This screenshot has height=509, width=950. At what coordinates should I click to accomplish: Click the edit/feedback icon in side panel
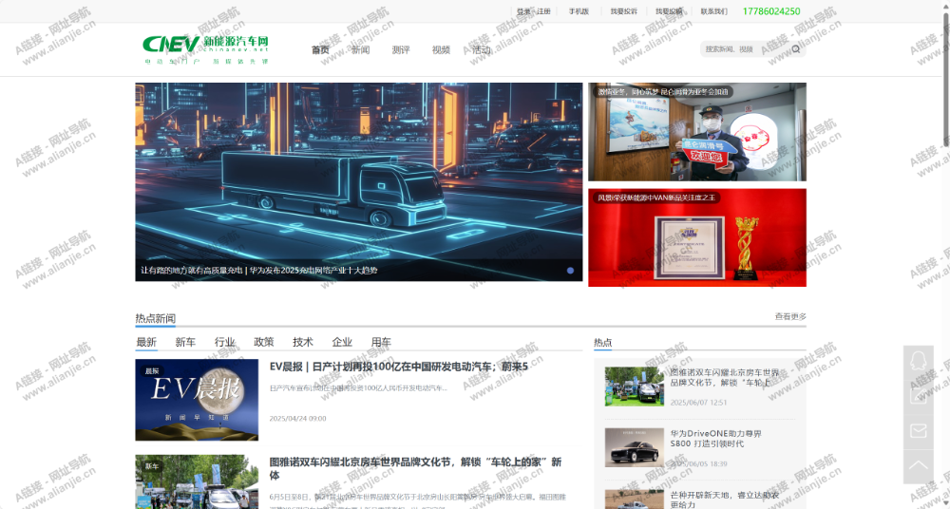(x=919, y=396)
